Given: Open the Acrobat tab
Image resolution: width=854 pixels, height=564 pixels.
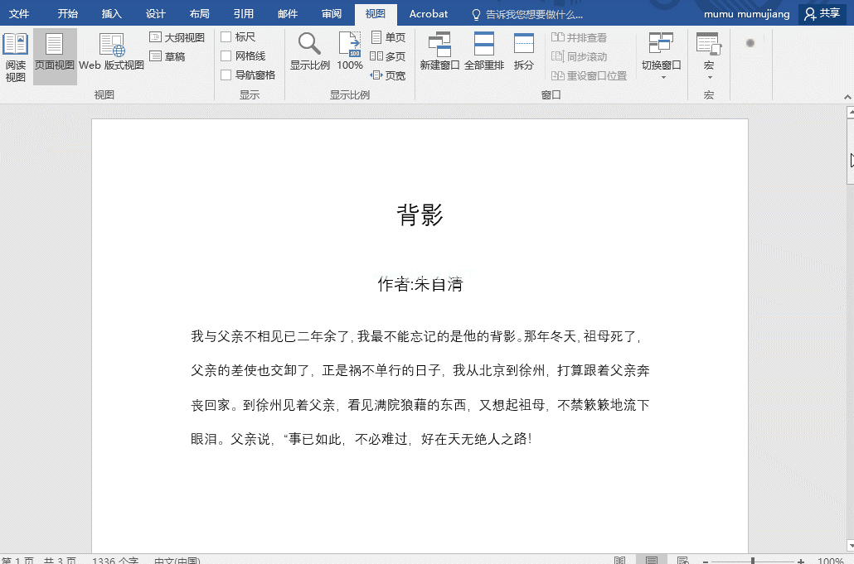Looking at the screenshot, I should (x=429, y=13).
